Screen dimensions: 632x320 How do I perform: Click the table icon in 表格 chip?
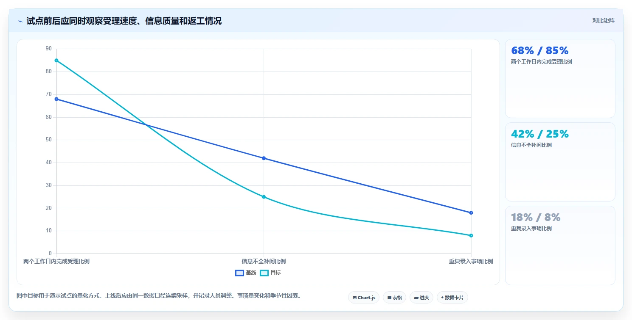tap(389, 298)
